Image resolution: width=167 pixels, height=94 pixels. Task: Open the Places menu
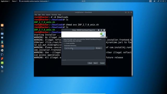pyautogui.click(x=15, y=1)
